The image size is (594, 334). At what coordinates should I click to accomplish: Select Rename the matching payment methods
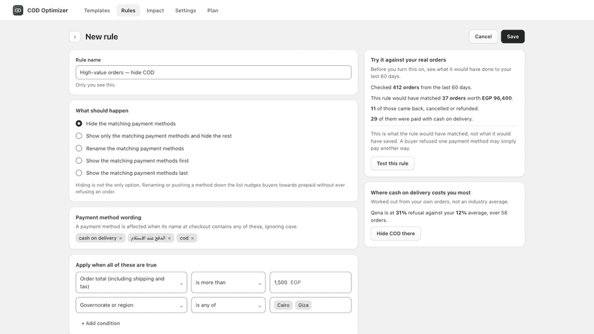pos(79,148)
